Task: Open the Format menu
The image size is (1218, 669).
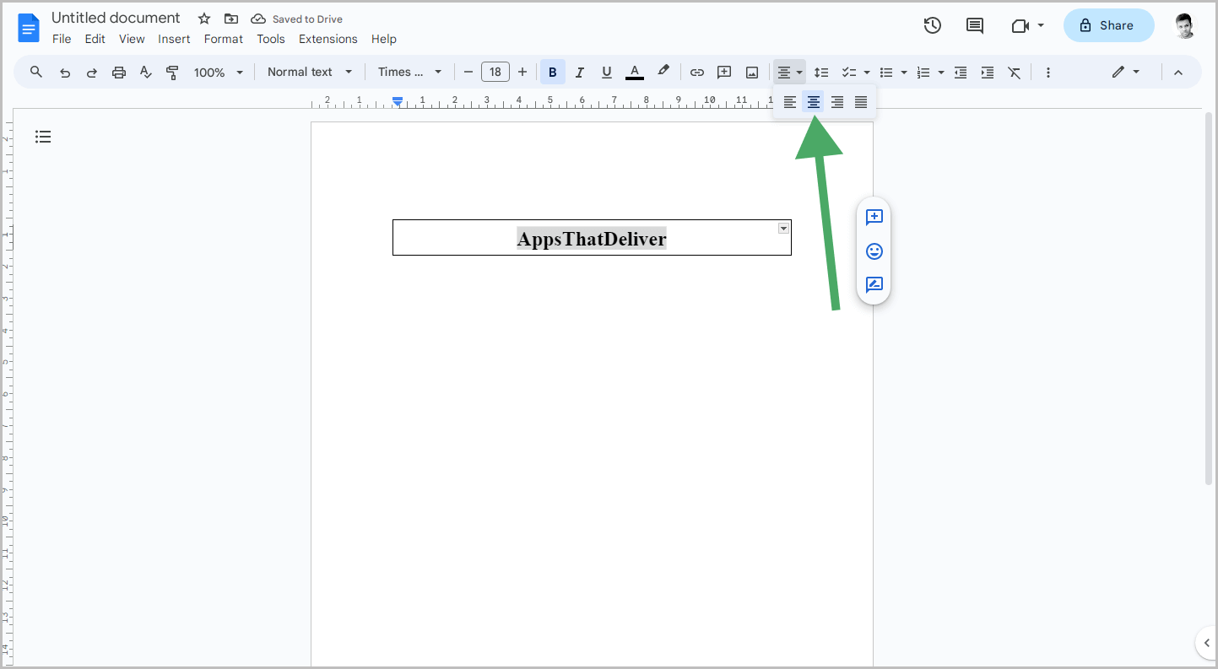Action: point(223,39)
